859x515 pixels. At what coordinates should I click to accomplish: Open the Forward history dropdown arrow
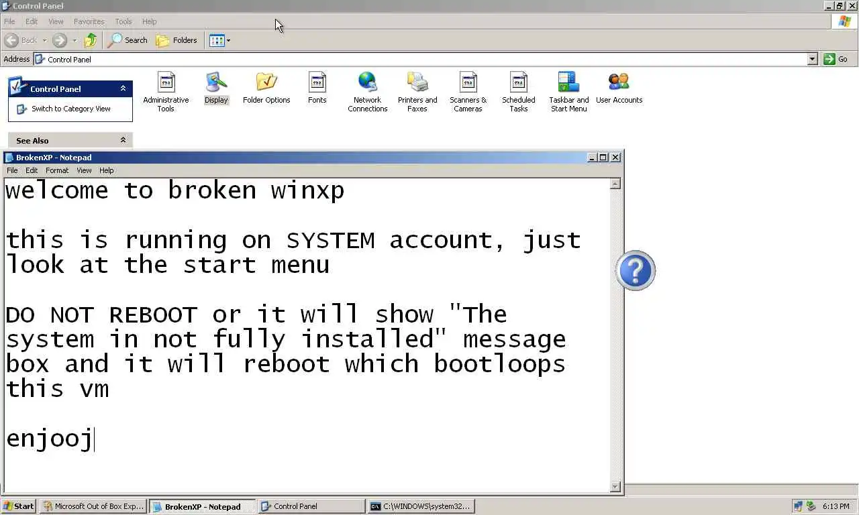click(x=74, y=40)
